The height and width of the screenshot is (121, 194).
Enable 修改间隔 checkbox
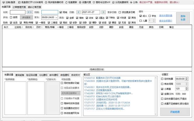(162, 84)
